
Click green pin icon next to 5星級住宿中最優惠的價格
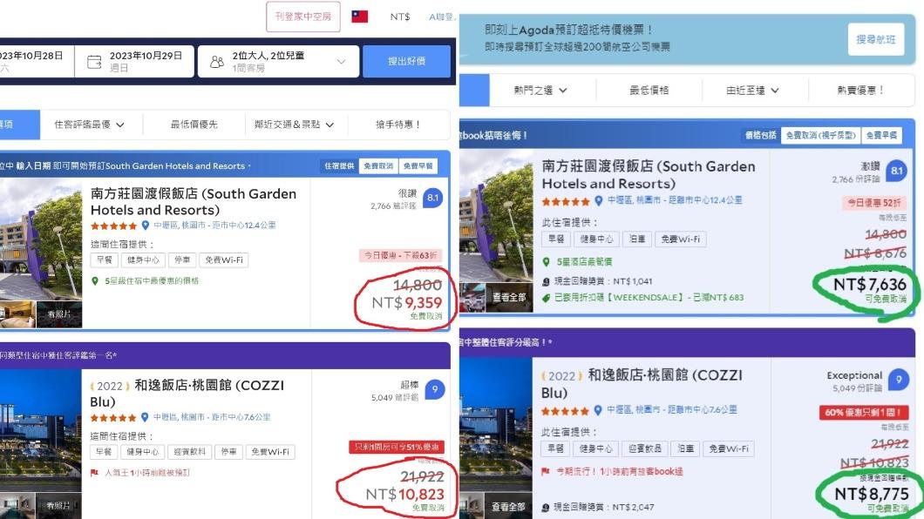95,281
